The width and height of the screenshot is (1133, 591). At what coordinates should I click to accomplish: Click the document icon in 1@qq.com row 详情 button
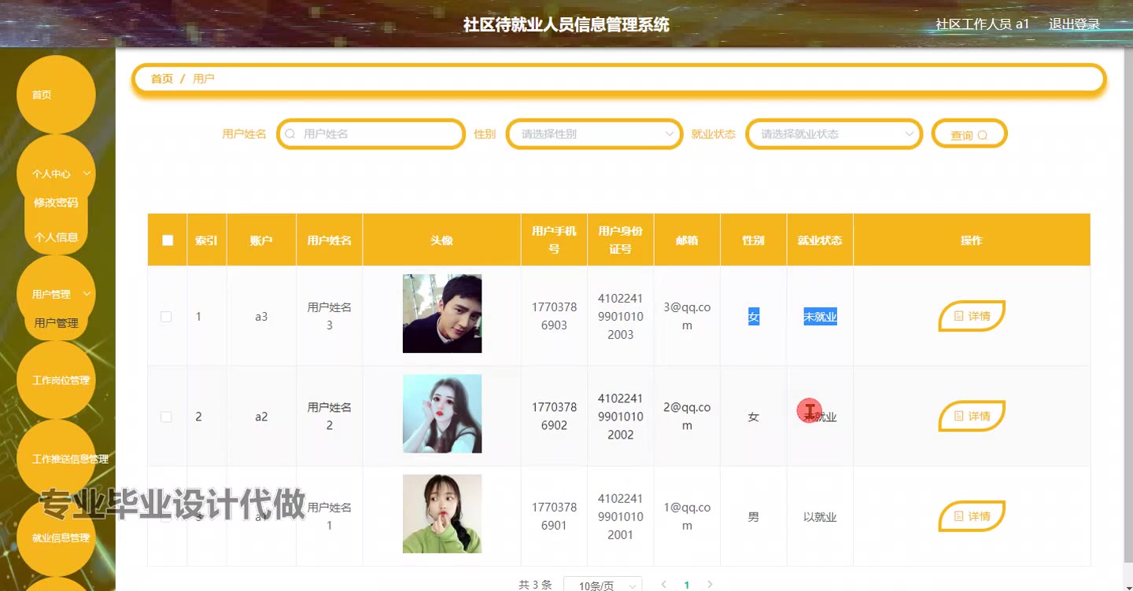[958, 516]
